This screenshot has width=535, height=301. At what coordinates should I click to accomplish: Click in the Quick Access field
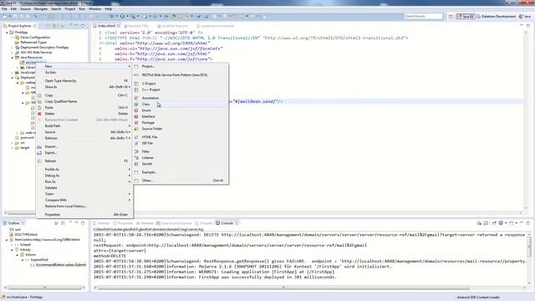coord(423,16)
